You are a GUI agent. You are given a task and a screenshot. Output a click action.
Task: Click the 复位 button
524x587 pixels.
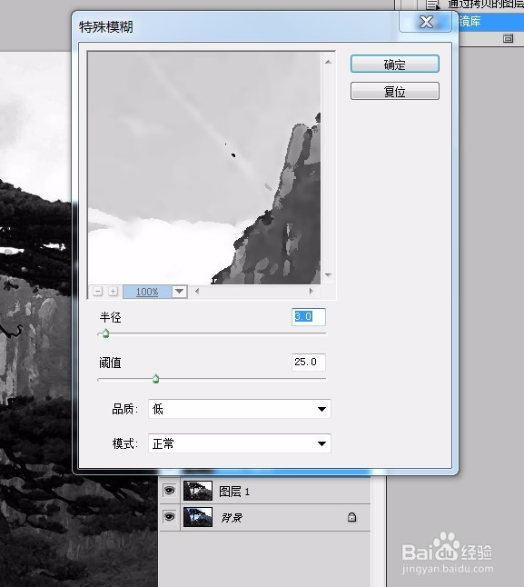[395, 91]
